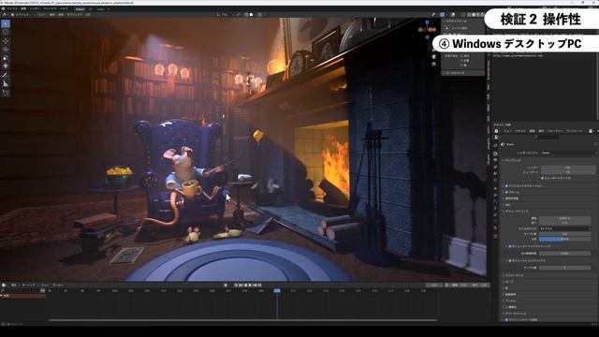Adjust the blue volumetrics distribution slider
Screen dimensions: 599x337
point(564,239)
